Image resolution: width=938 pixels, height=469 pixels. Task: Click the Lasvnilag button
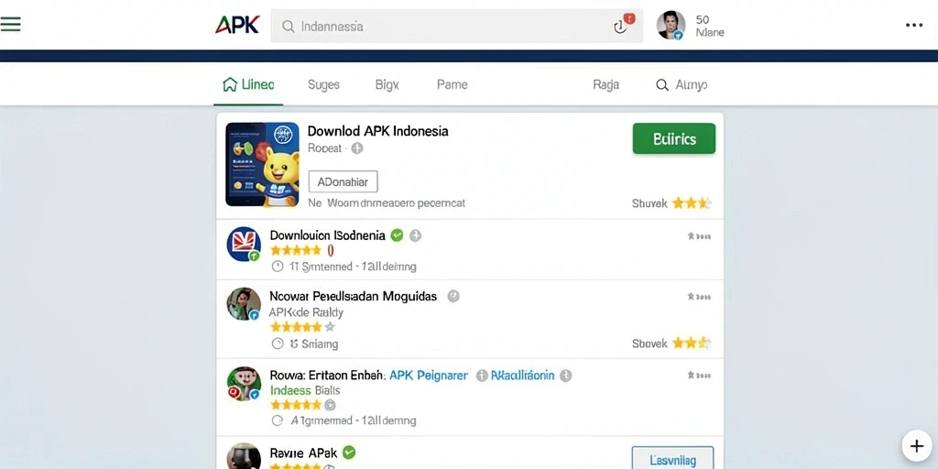[673, 460]
